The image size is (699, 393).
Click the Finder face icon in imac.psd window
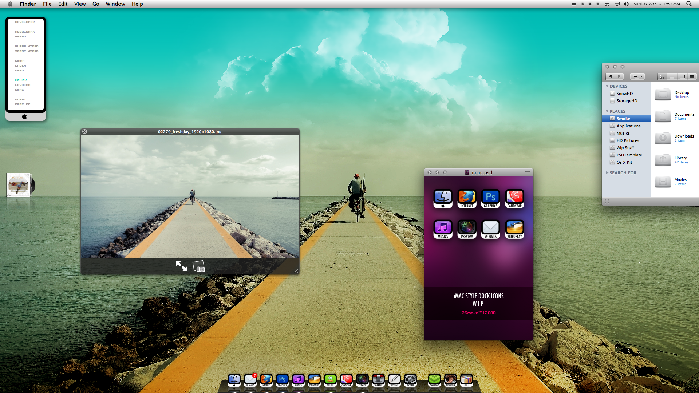[443, 199]
